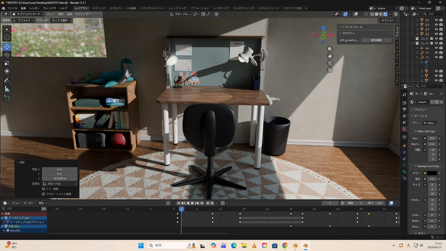
Task: Toggle rendered viewport shading mode
Action: click(x=386, y=14)
